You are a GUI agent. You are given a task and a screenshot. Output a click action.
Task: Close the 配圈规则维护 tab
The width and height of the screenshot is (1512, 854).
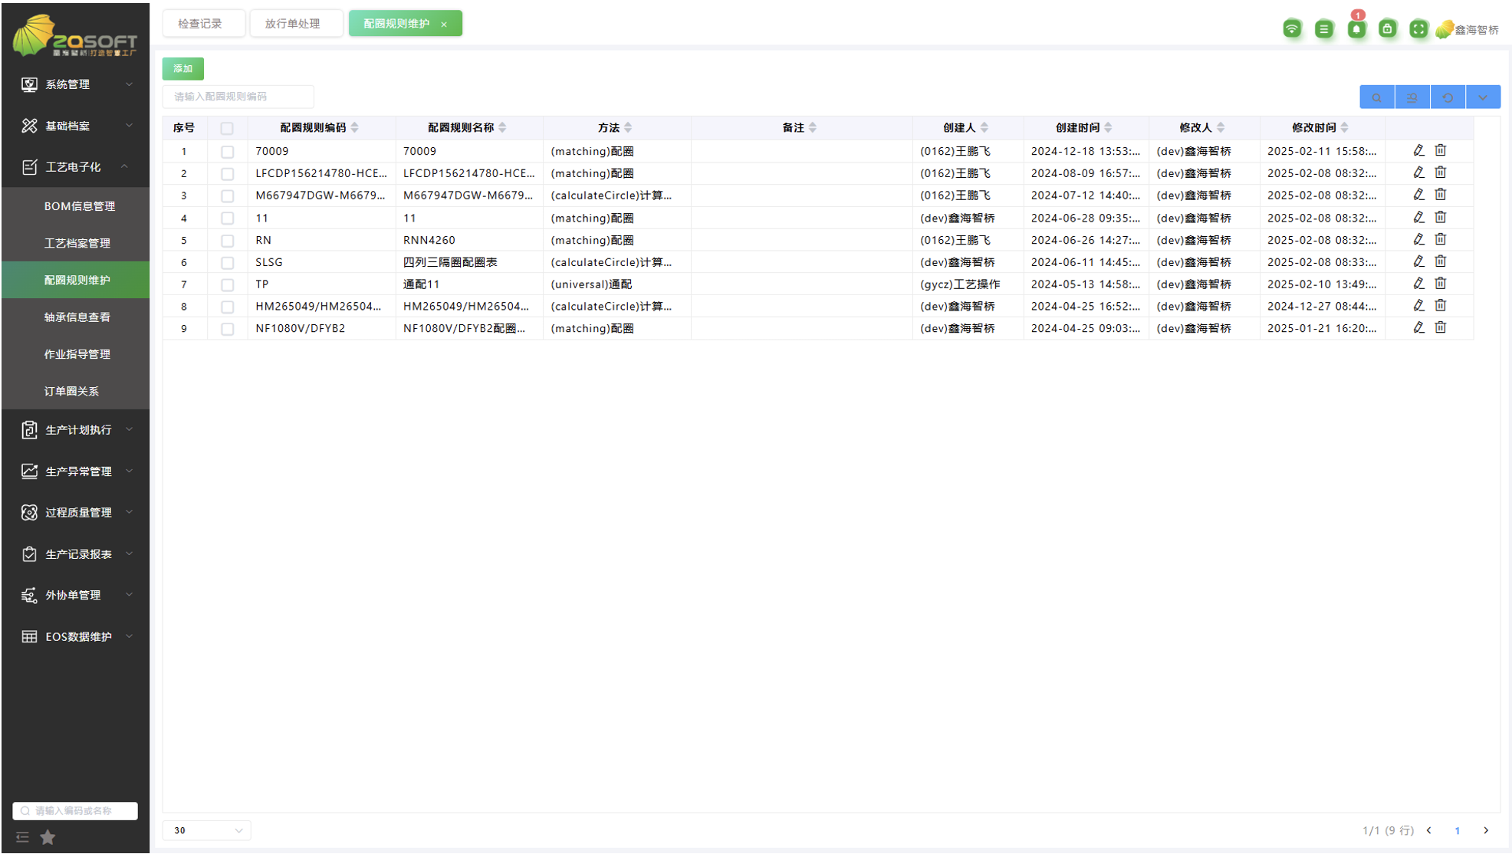coord(444,25)
